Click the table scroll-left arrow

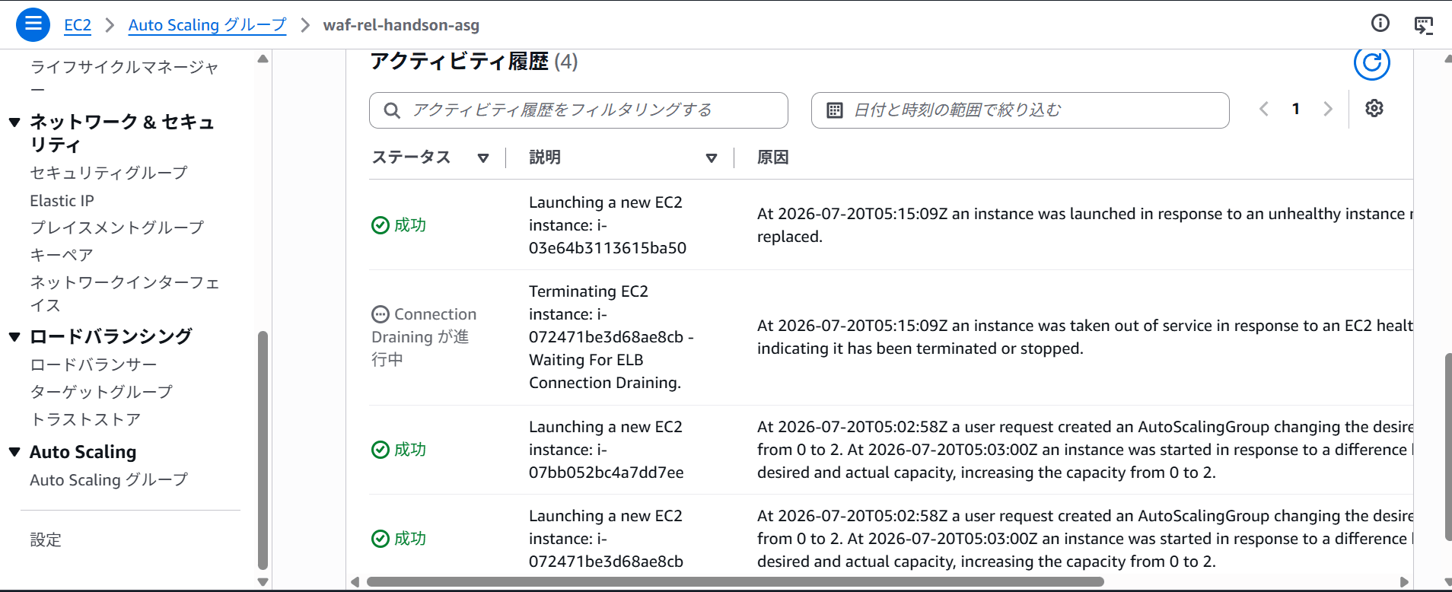(355, 582)
